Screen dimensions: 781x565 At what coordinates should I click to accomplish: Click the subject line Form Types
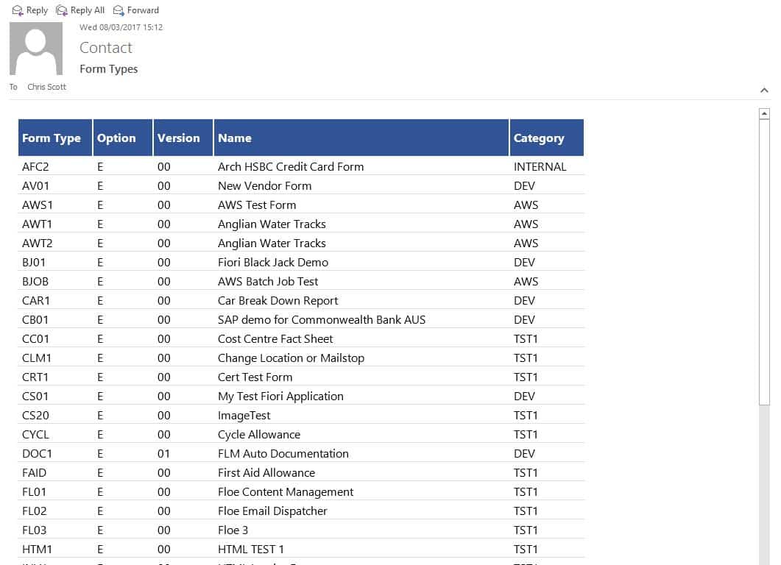[109, 68]
